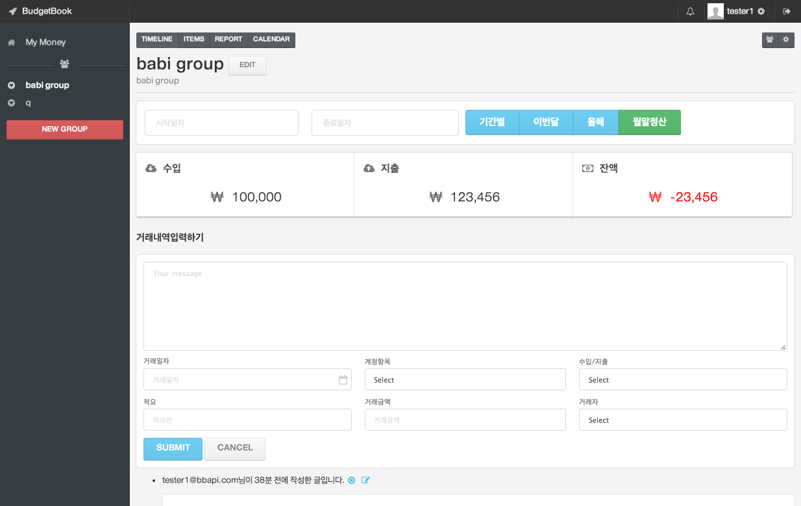Open group members icon button
The width and height of the screenshot is (801, 506).
(x=770, y=40)
